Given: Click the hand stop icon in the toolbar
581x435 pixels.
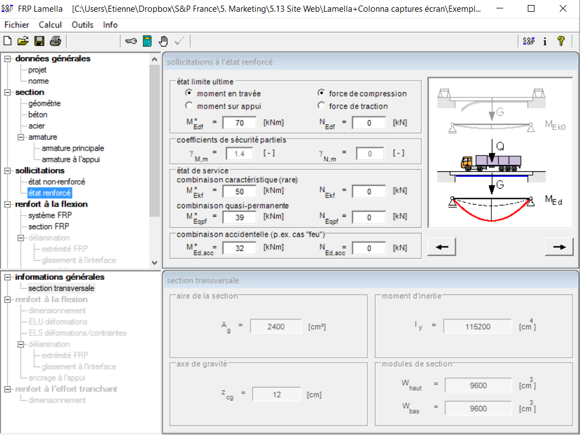Looking at the screenshot, I should coord(163,41).
